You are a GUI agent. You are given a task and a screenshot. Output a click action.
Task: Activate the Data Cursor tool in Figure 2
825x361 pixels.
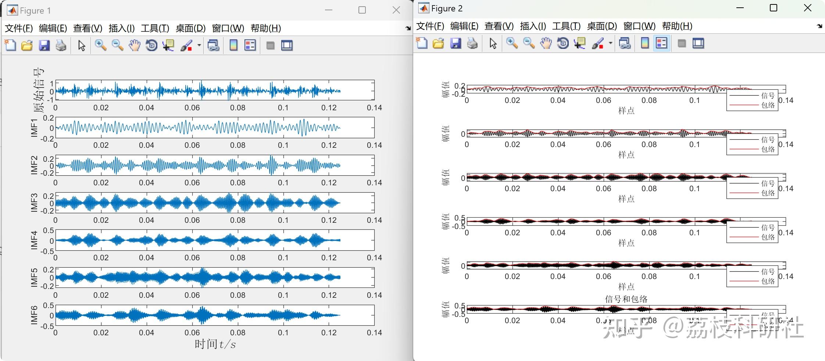point(579,43)
